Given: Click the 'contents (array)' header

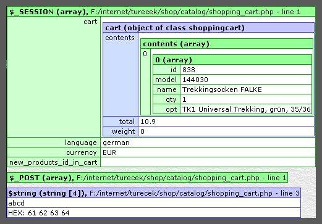Looking at the screenshot, I should point(227,44).
